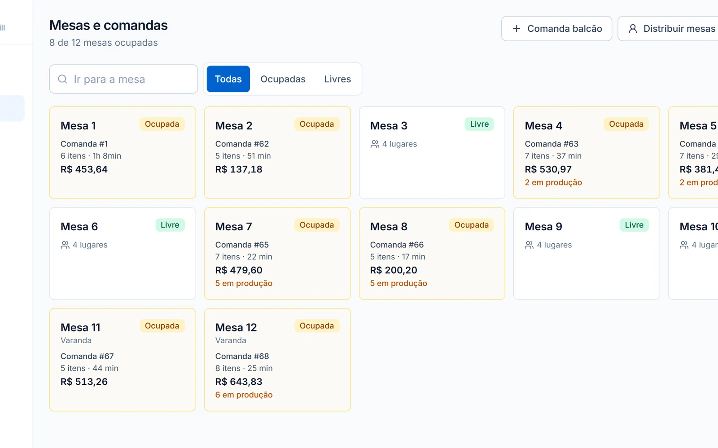Open the Mesa 8 card

coord(432,253)
